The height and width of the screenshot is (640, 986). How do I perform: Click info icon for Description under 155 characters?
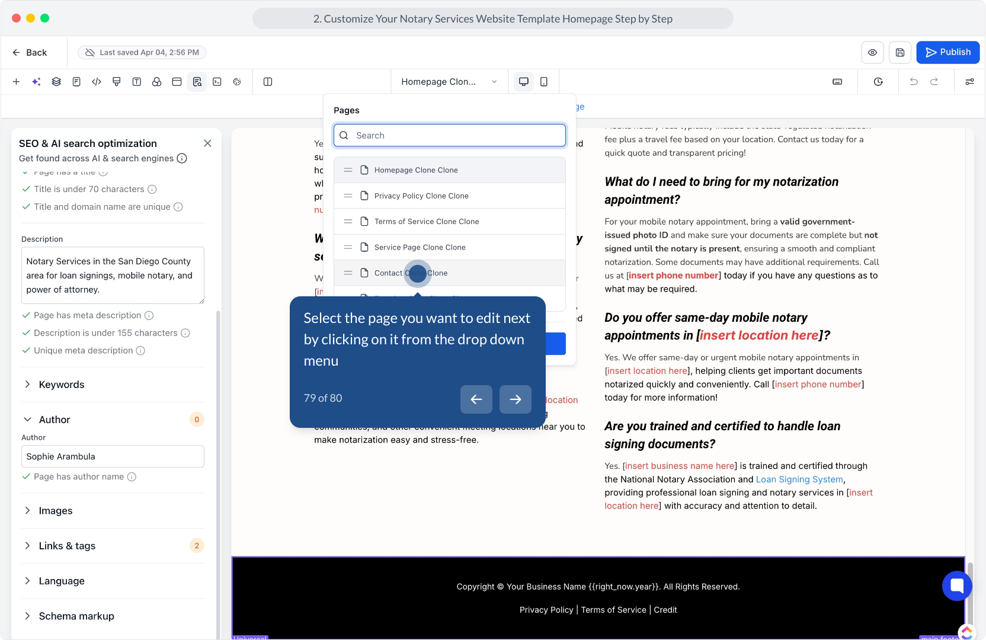tap(185, 333)
